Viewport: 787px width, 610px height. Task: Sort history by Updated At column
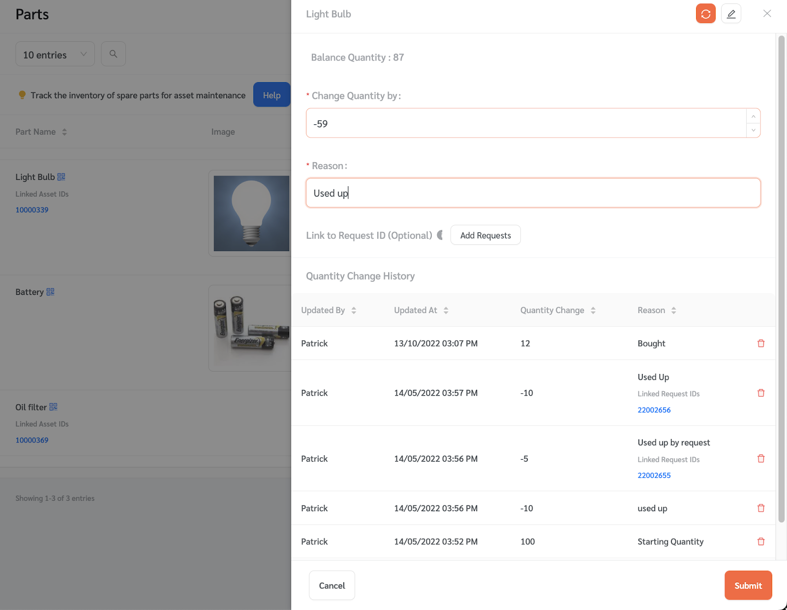tap(446, 310)
